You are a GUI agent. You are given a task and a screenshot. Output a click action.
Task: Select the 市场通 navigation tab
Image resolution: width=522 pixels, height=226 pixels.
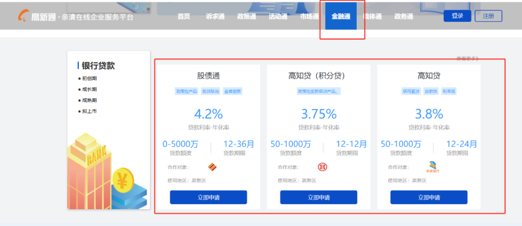310,16
